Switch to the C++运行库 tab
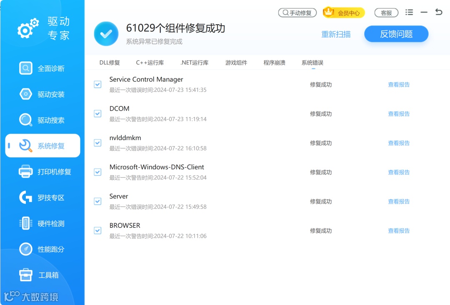The image size is (450, 305). 150,63
